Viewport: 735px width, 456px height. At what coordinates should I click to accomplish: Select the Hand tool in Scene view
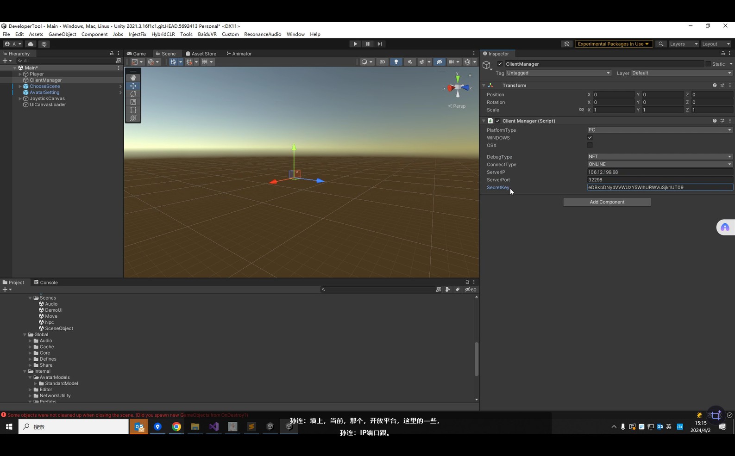[x=133, y=78]
